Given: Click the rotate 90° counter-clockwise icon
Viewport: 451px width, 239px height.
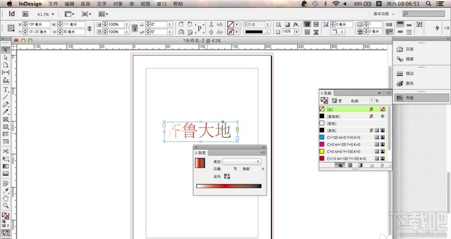Looking at the screenshot, I should click(190, 24).
